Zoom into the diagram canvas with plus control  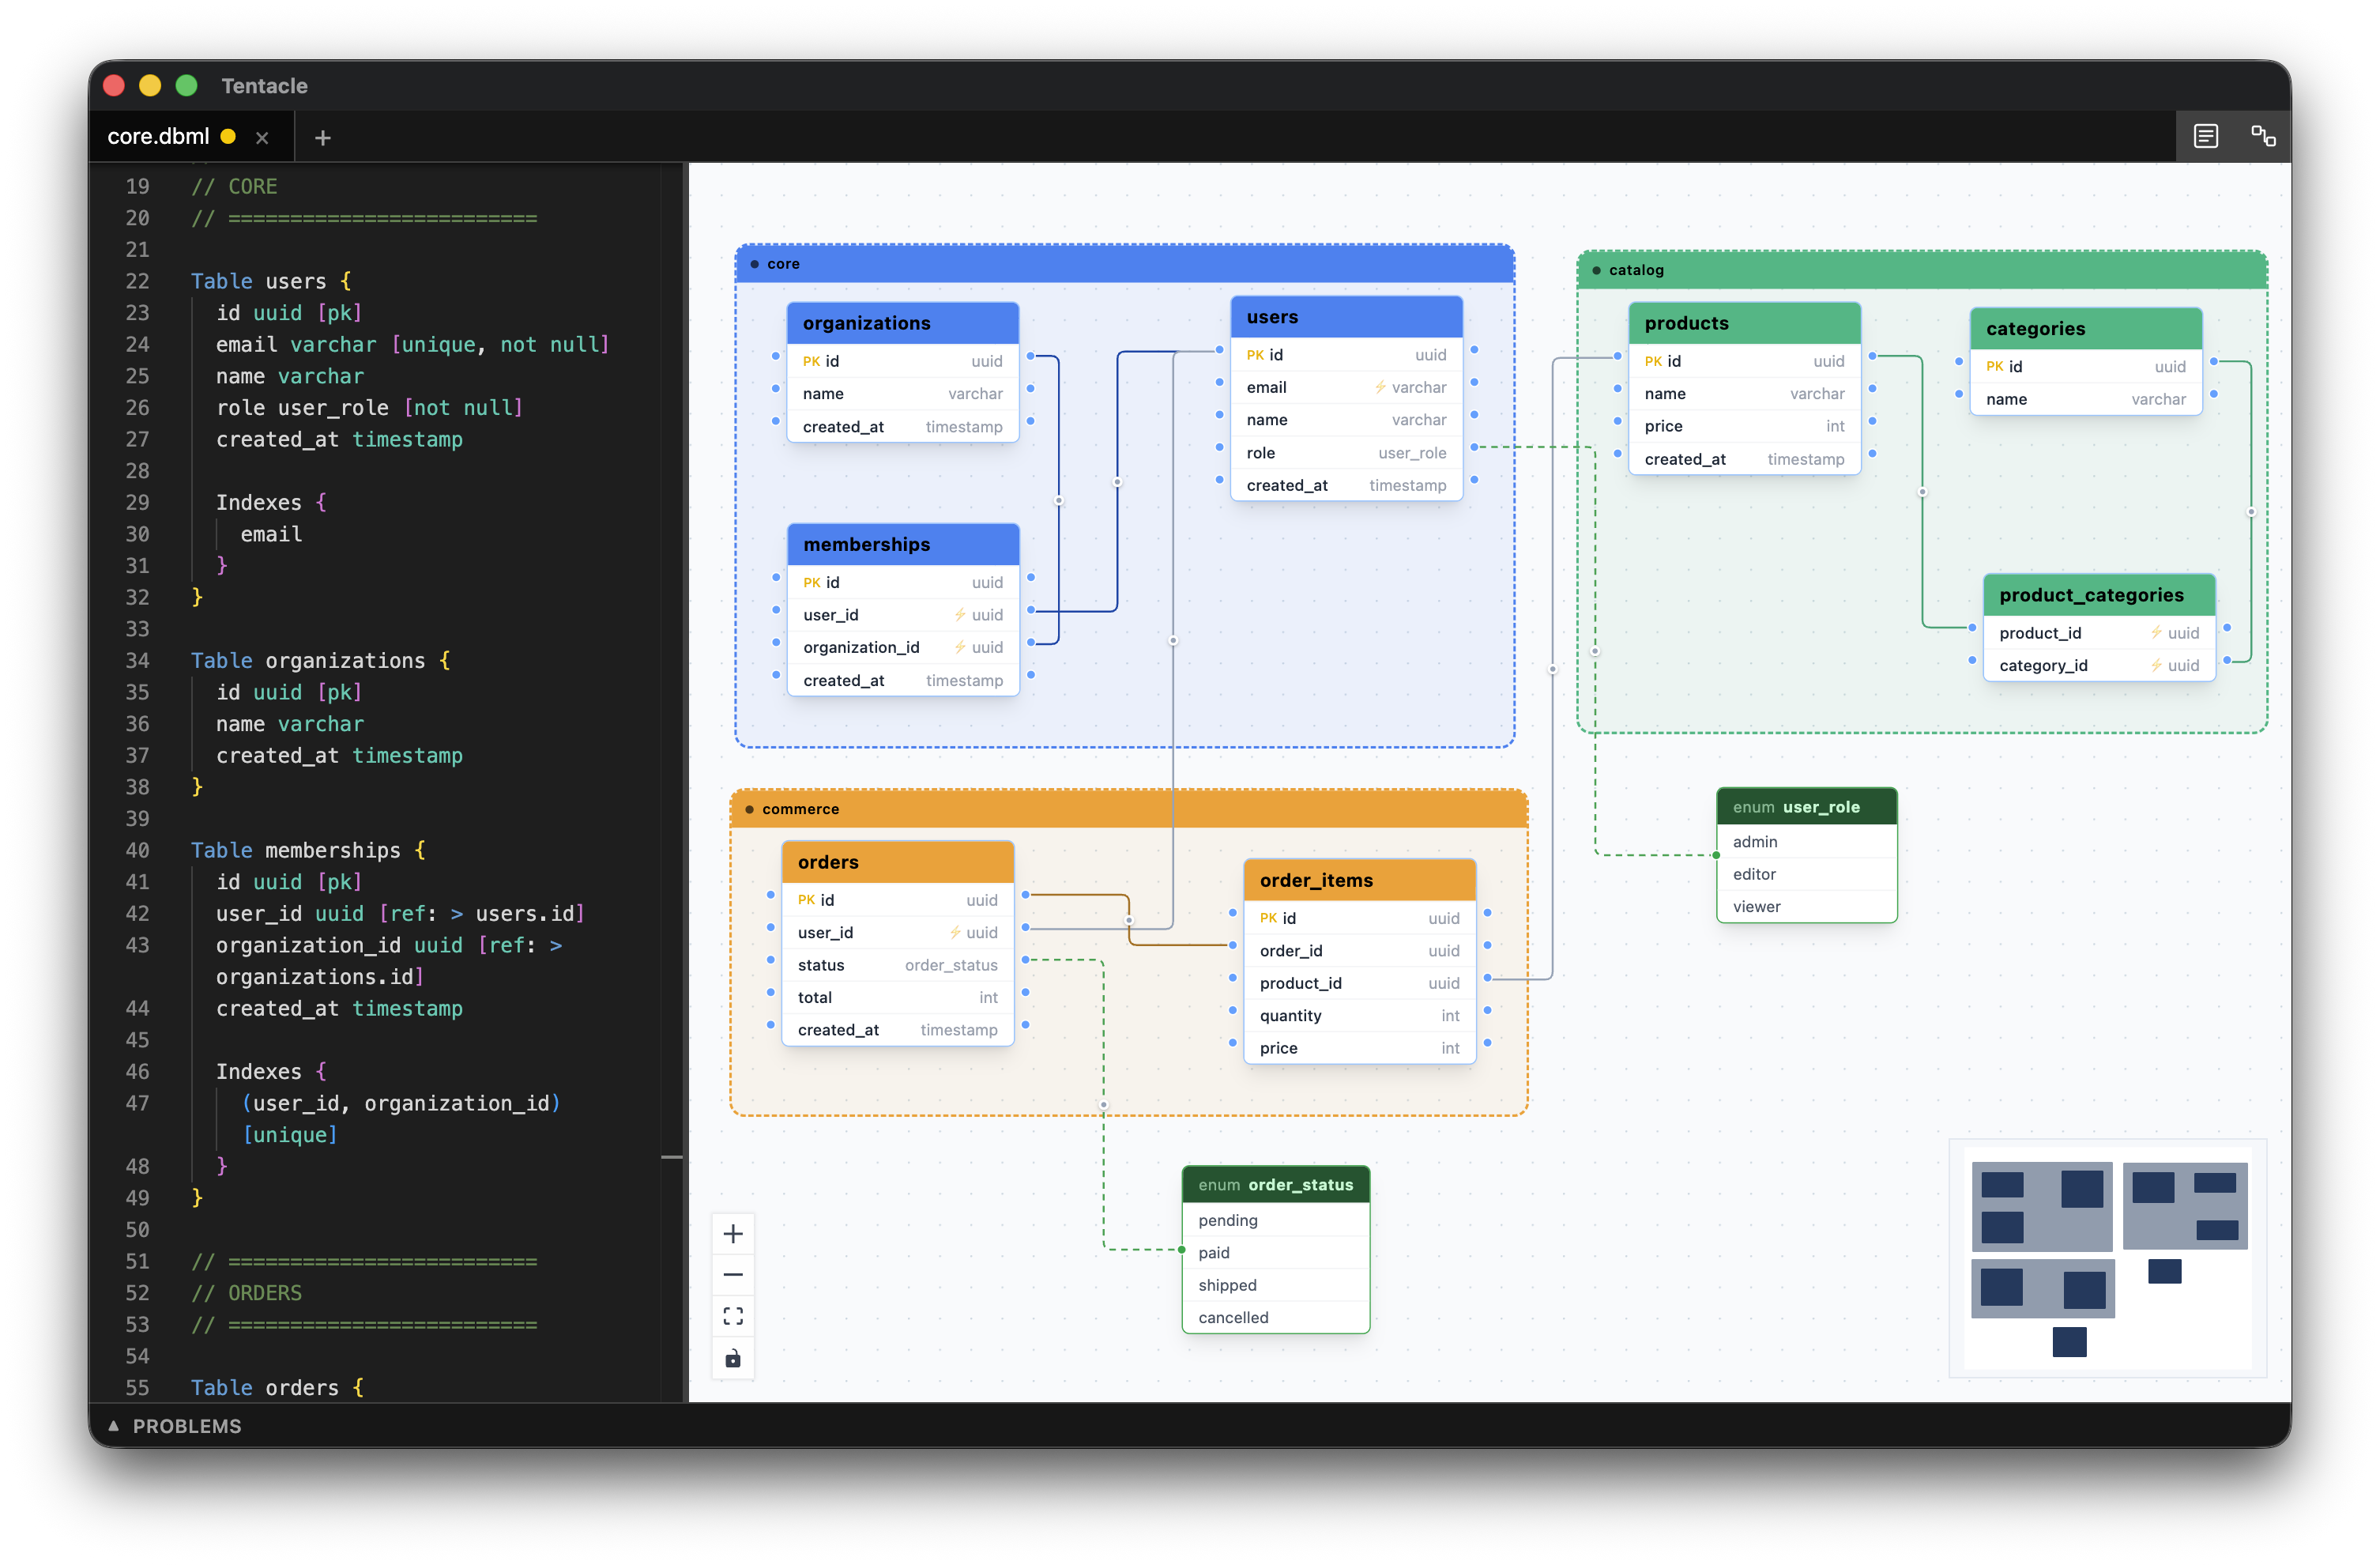(733, 1233)
